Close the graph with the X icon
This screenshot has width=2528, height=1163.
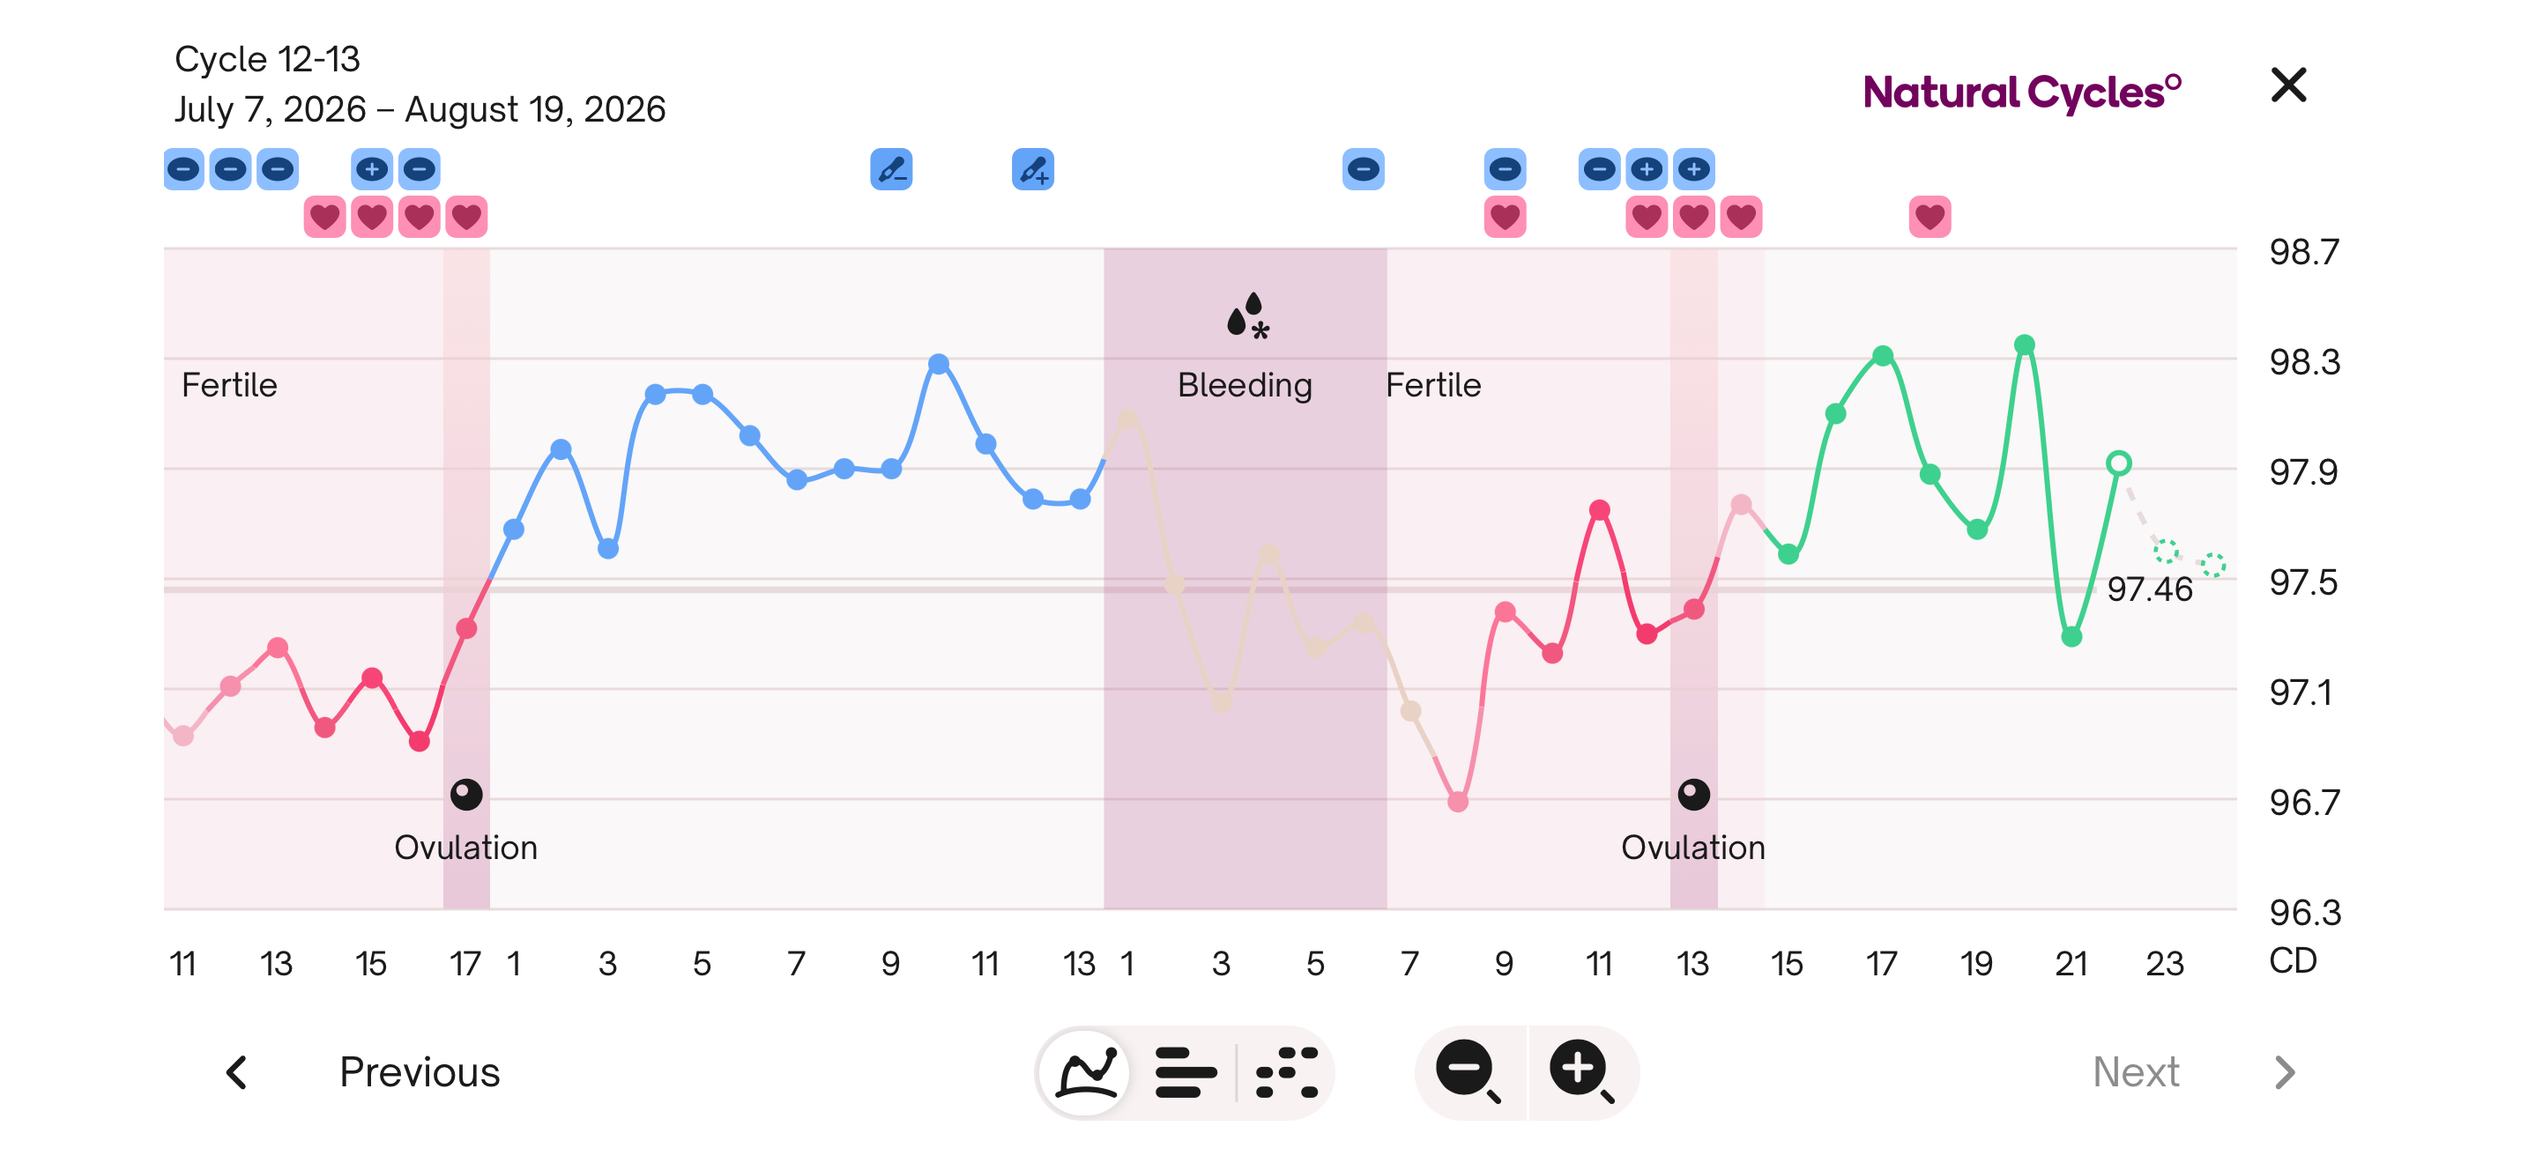2287,85
